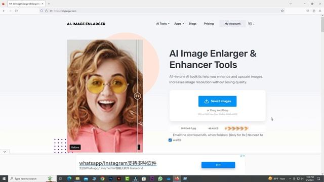Open WhatsApp from taskbar
Screen dimensions: 324x182
160,178
